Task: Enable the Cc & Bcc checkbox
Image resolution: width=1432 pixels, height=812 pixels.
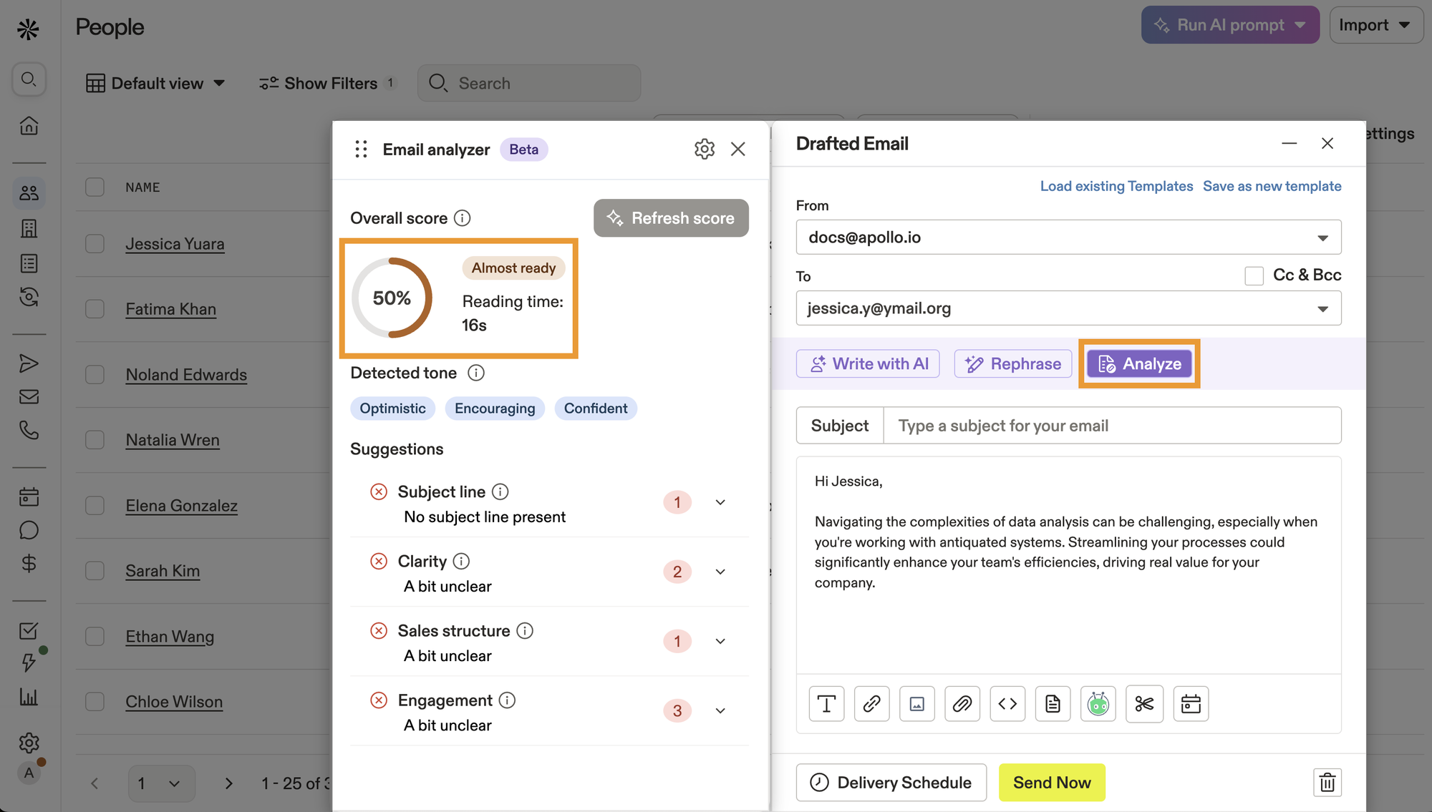Action: tap(1254, 275)
